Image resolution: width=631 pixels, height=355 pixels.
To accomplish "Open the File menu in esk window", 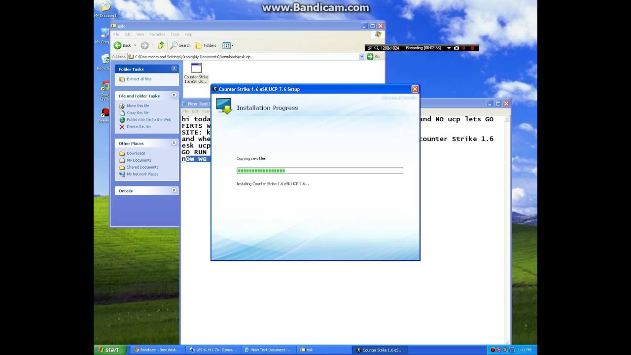I will coord(116,35).
